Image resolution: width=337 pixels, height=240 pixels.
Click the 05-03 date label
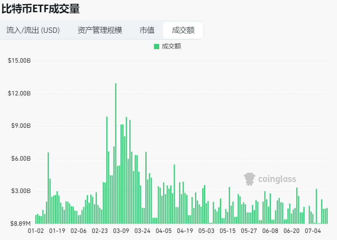206,231
